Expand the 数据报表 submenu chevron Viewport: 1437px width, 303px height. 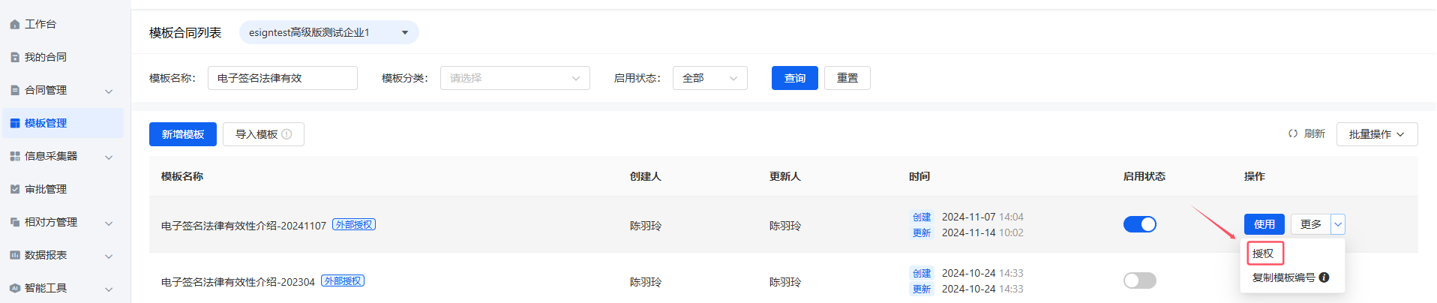coord(109,256)
